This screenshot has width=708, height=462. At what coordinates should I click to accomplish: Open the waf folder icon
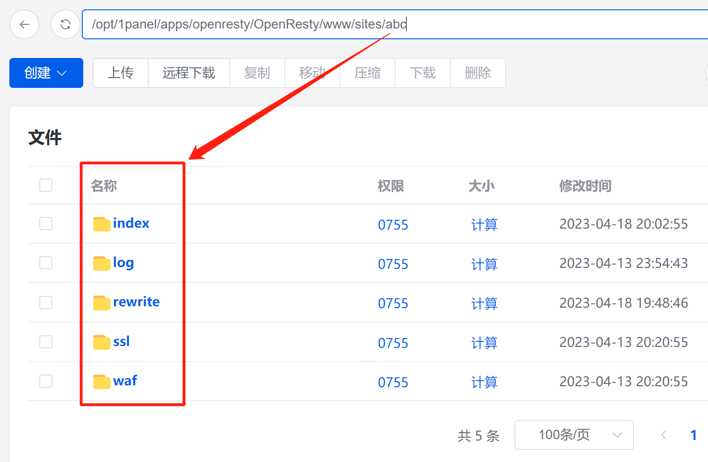click(101, 381)
